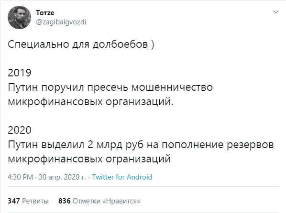The width and height of the screenshot is (286, 213).
Task: Click the 4:30 PM timestamp
Action: [21, 177]
